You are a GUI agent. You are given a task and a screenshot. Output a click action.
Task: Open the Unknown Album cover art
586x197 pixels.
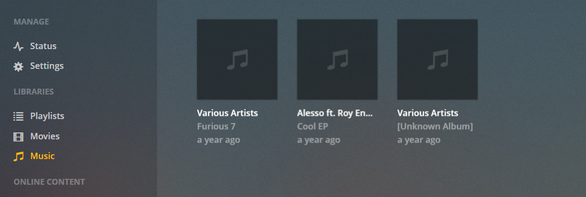tap(437, 59)
